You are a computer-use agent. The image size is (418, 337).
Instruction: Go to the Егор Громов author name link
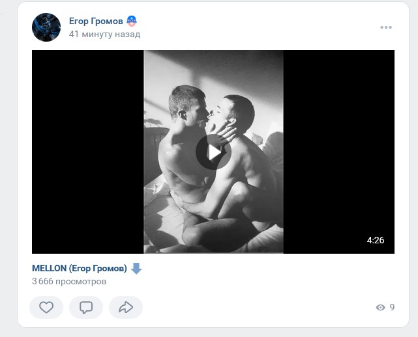tap(96, 21)
